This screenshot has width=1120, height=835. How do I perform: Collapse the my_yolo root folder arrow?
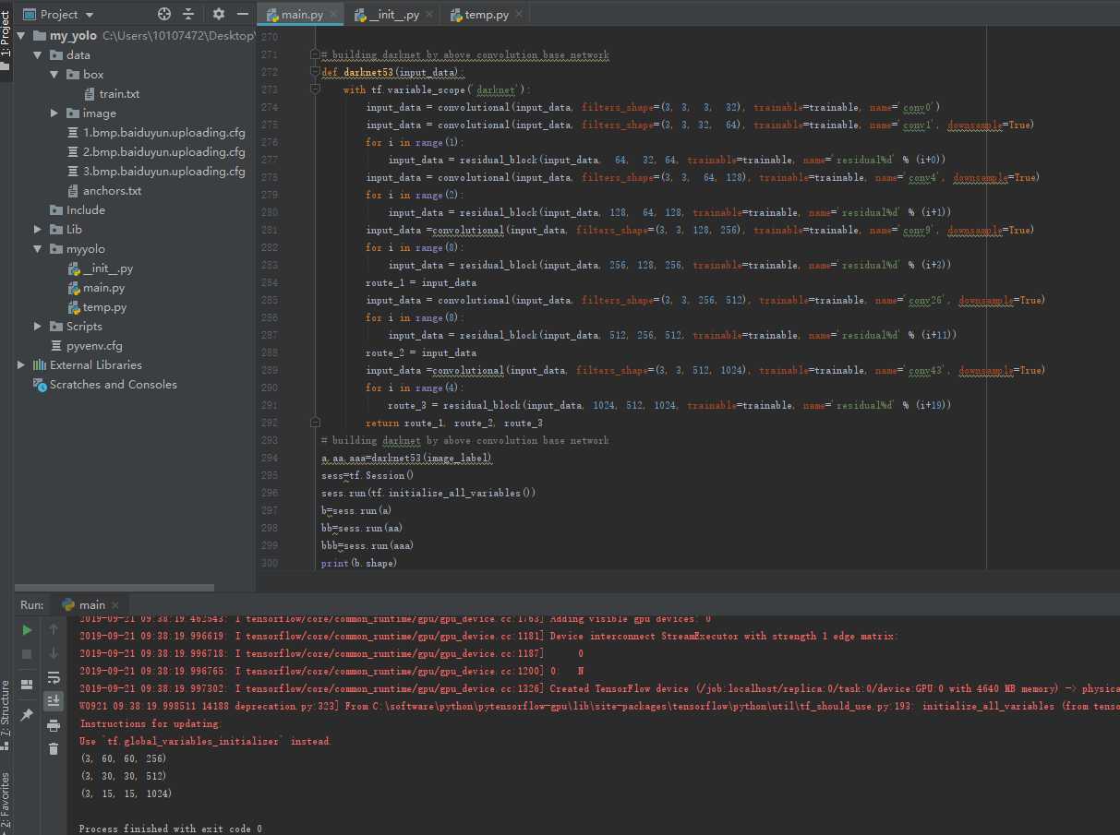[22, 36]
